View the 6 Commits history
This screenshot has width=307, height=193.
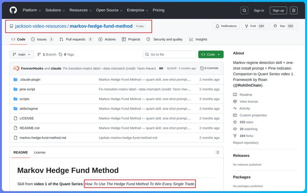(209, 68)
